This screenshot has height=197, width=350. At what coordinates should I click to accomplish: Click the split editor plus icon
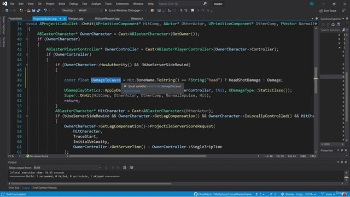pos(316,24)
